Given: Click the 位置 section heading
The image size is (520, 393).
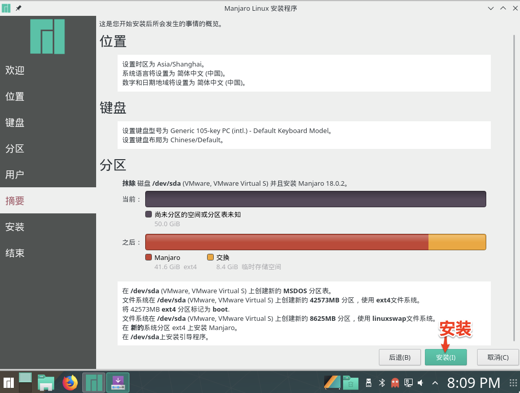Looking at the screenshot, I should click(113, 41).
